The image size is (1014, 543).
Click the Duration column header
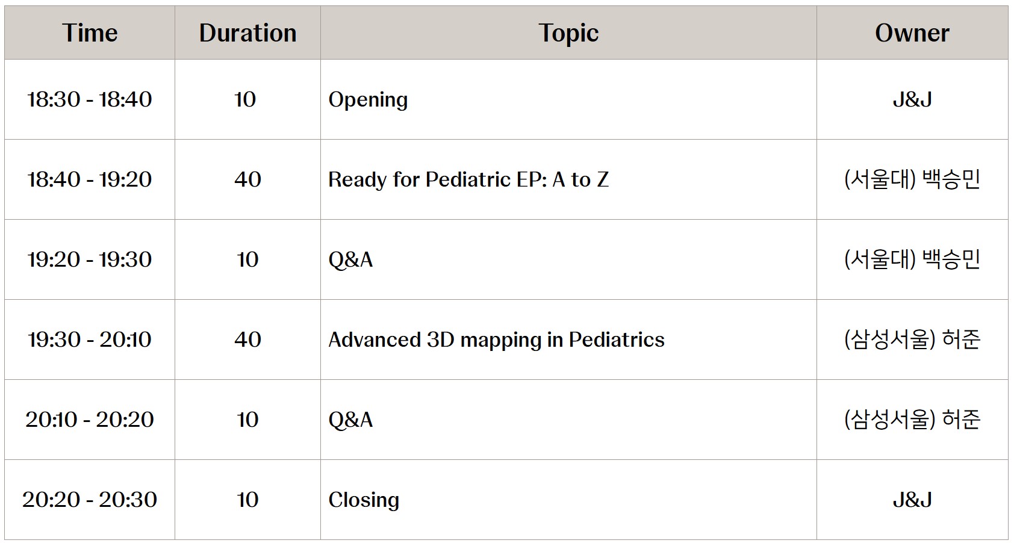tap(247, 33)
